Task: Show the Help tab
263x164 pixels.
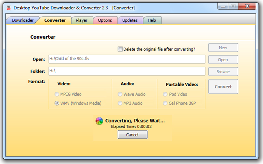Action: click(x=152, y=20)
